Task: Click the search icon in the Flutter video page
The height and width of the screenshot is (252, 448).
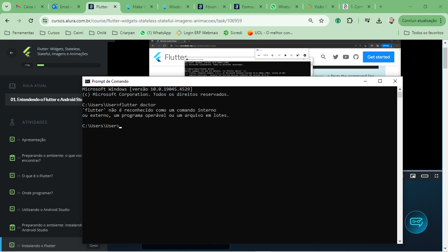Action: (323, 57)
